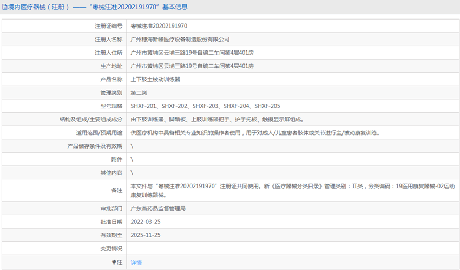Select registration number 粤械注准20202191970 in the first row
Screen dimensions: 460x270
[x=159, y=26]
